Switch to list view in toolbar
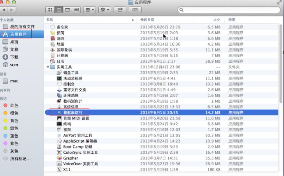 [59, 10]
